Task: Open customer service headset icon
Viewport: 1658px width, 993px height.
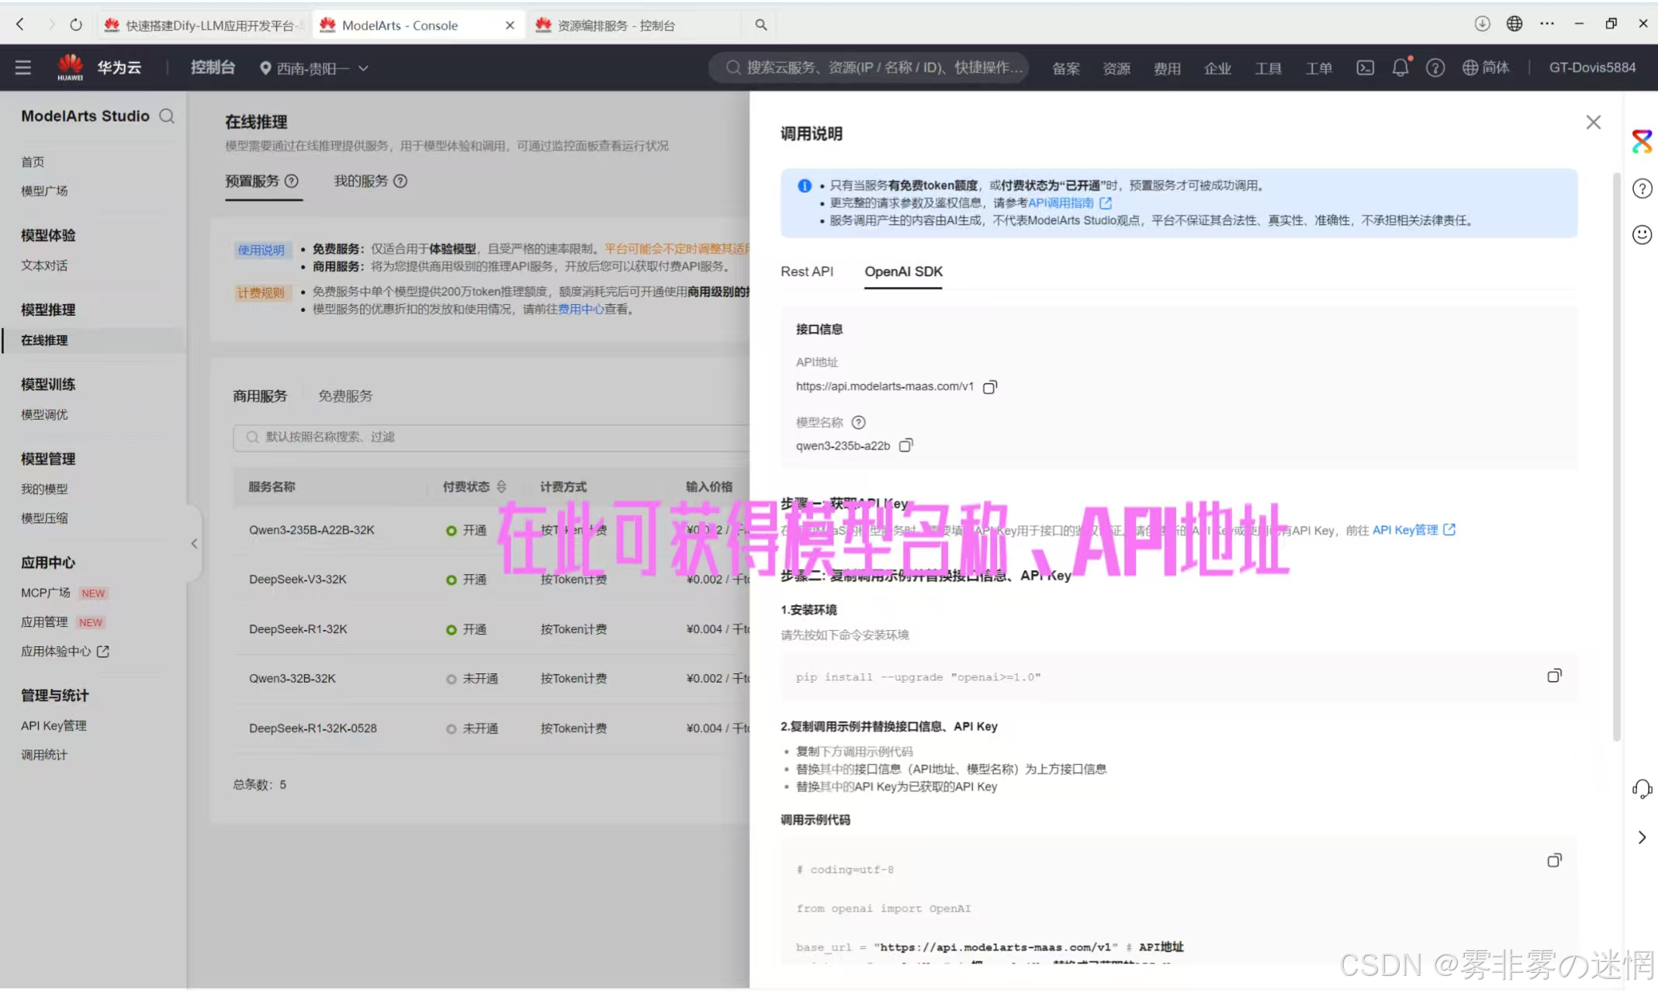Action: coord(1642,789)
